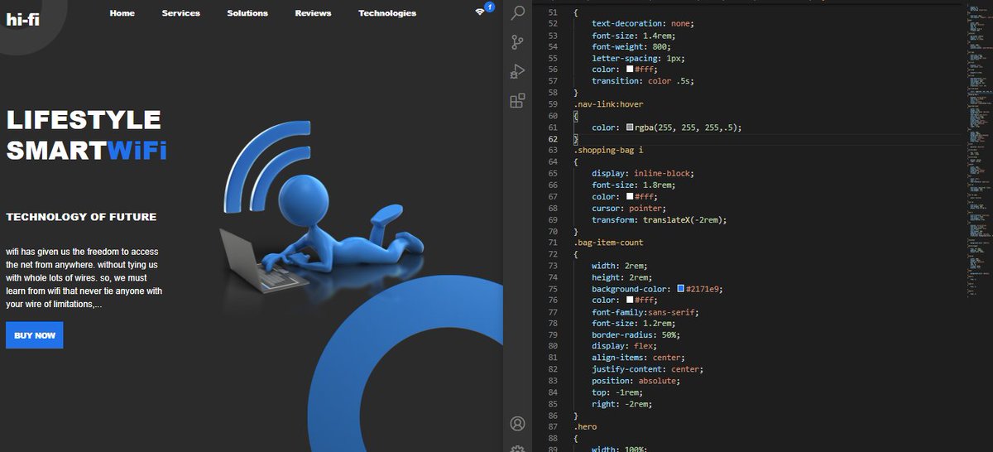This screenshot has height=452, width=993.
Task: Click the 'transform: translateX(-2rem);' line
Action: [661, 220]
